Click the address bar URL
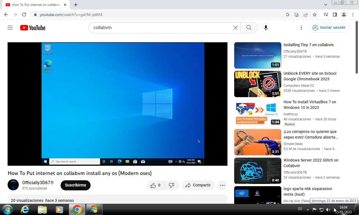Screen dimensions: 359x215 click(x=71, y=15)
